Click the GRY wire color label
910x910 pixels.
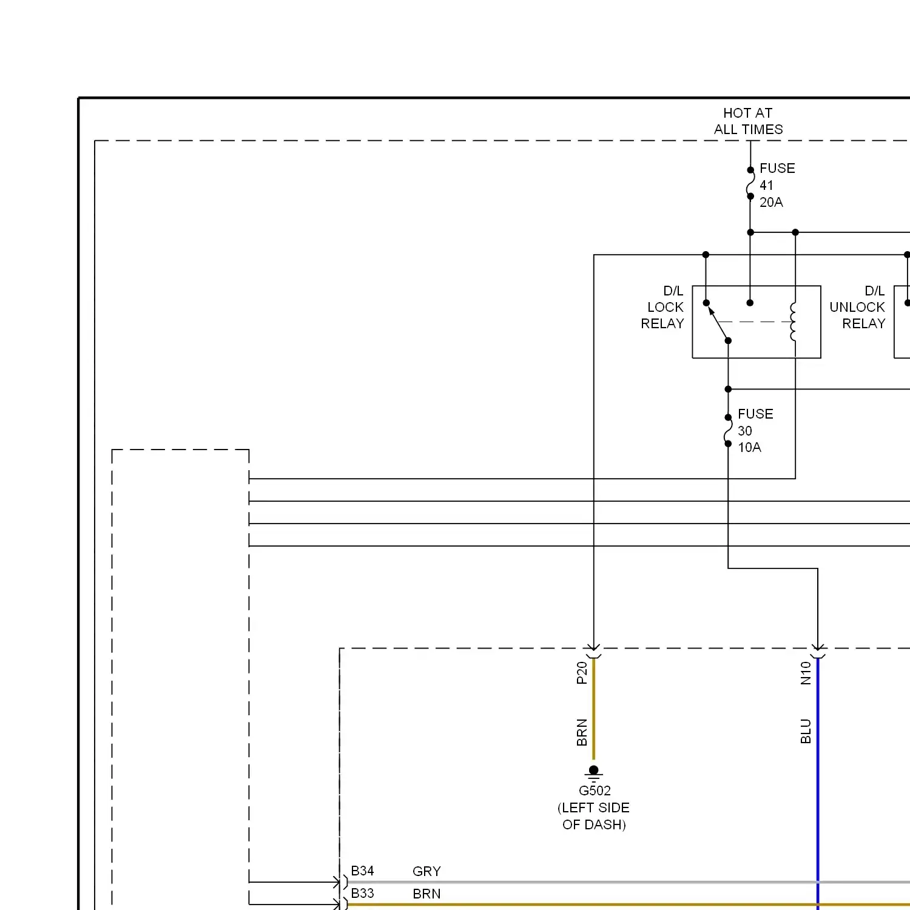click(x=426, y=871)
